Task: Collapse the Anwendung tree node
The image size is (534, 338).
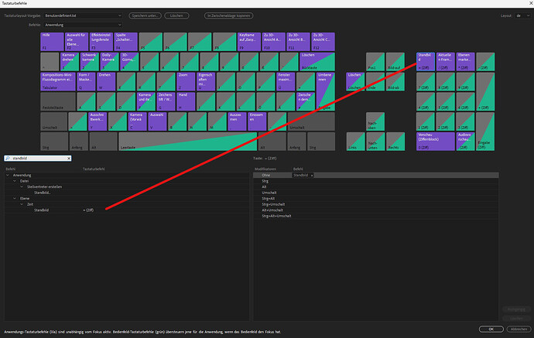Action: [8, 175]
